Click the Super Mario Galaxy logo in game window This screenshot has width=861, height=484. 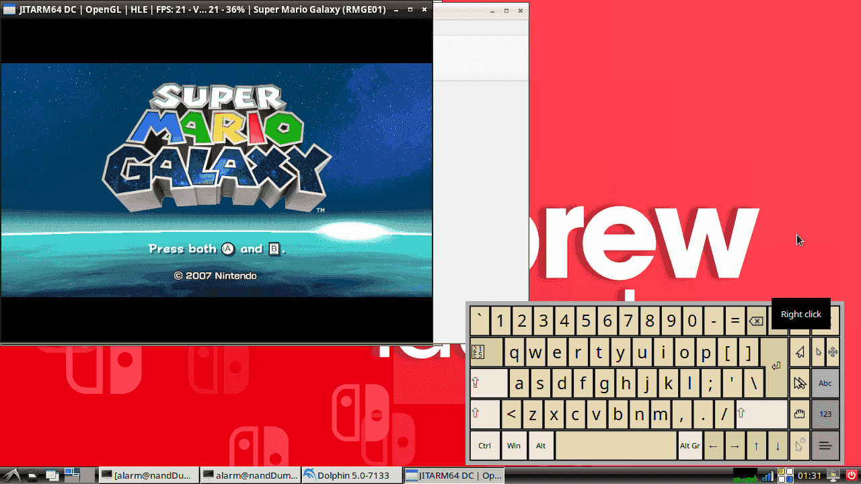click(x=217, y=147)
